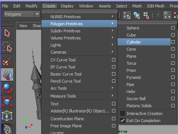Create a polygon Pyramid
Viewport: 178px width, 134px height.
coord(144,77)
